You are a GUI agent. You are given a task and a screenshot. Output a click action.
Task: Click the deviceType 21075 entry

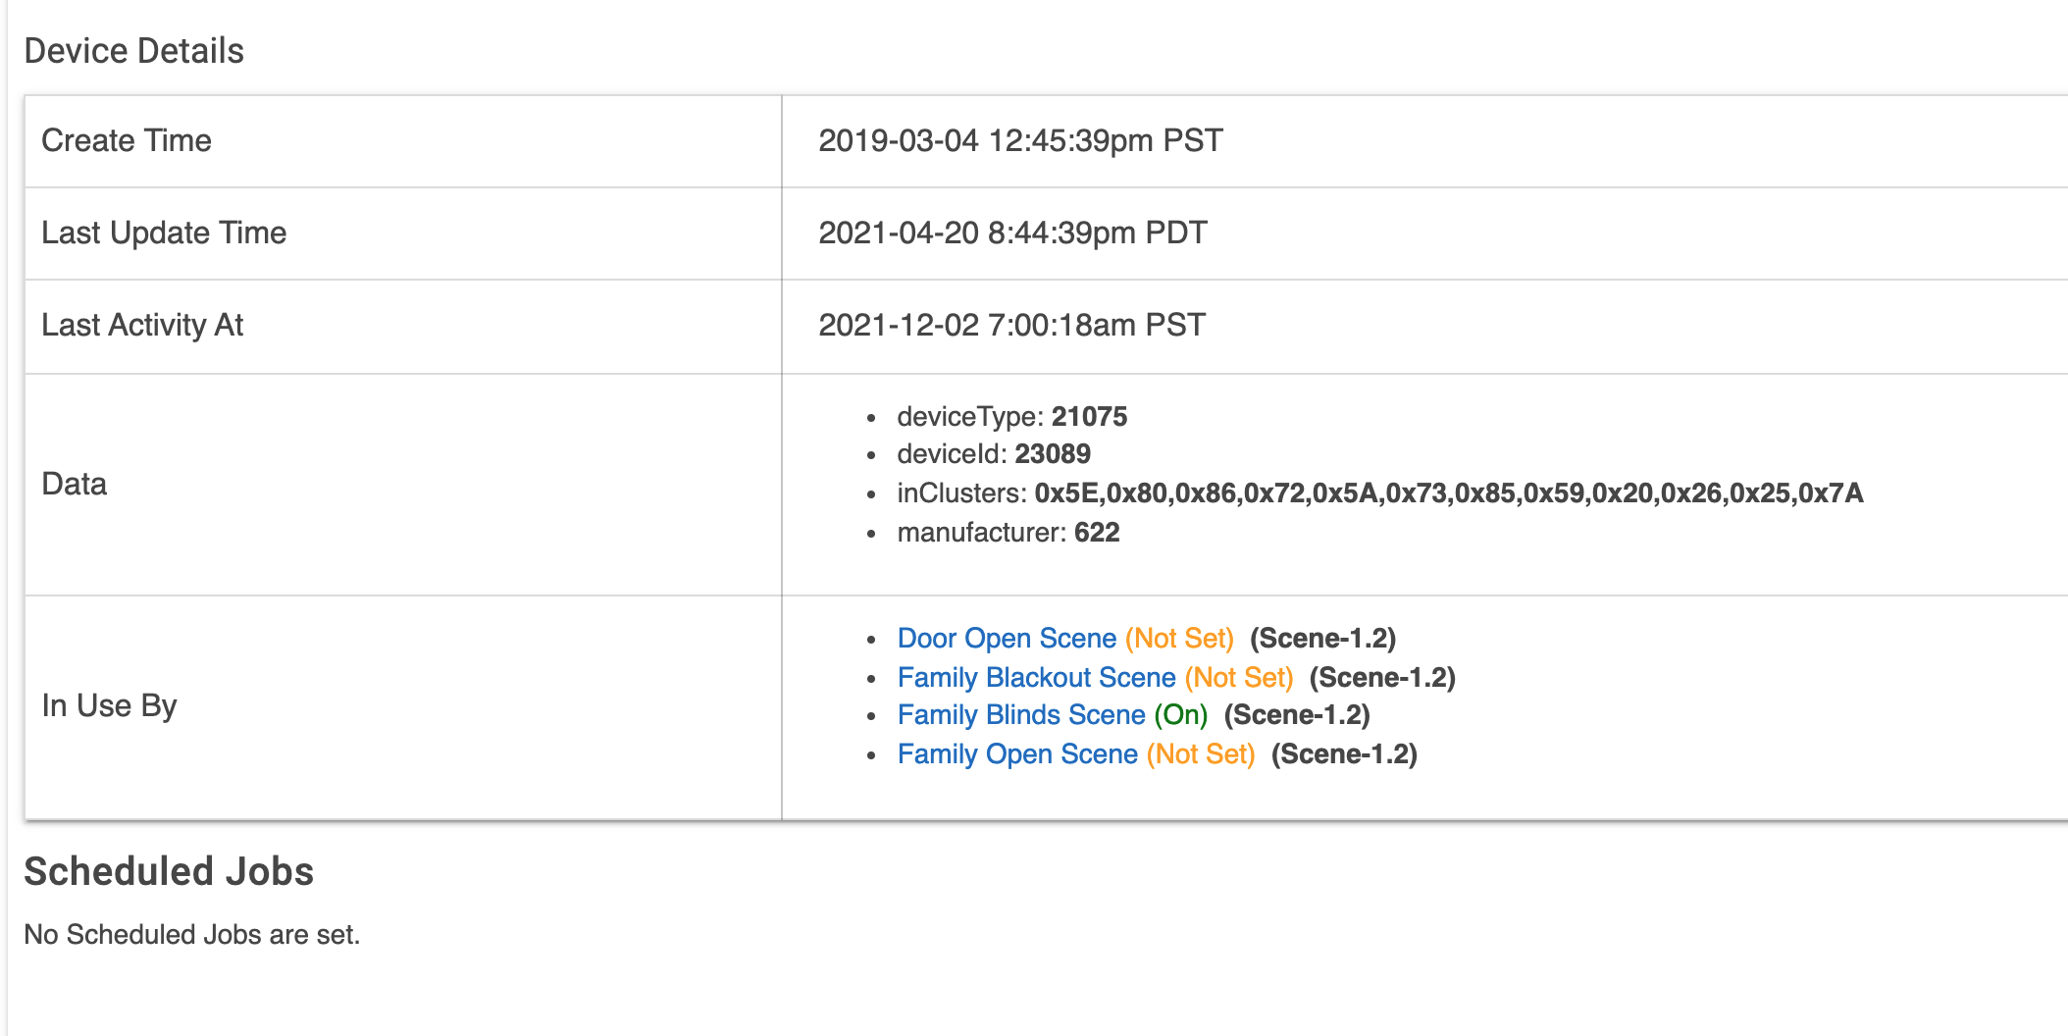tap(1011, 417)
